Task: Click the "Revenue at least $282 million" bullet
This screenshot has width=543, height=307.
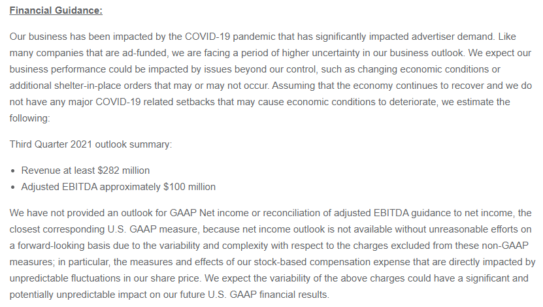Action: tap(86, 170)
